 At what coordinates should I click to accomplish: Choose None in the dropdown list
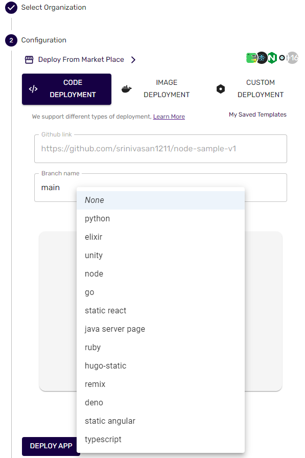160,200
